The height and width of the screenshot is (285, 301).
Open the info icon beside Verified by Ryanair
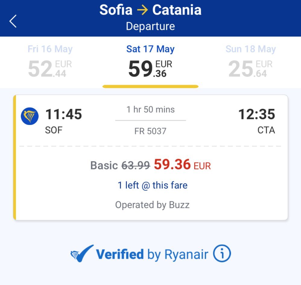(x=222, y=254)
